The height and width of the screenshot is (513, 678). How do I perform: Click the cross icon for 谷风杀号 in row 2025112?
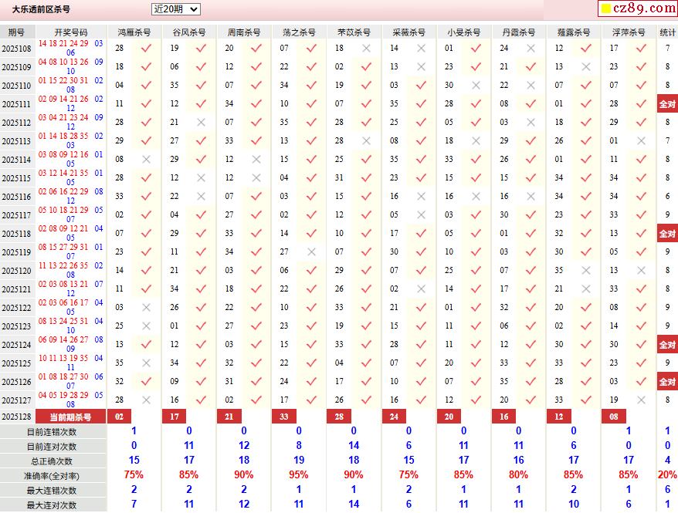coord(201,123)
